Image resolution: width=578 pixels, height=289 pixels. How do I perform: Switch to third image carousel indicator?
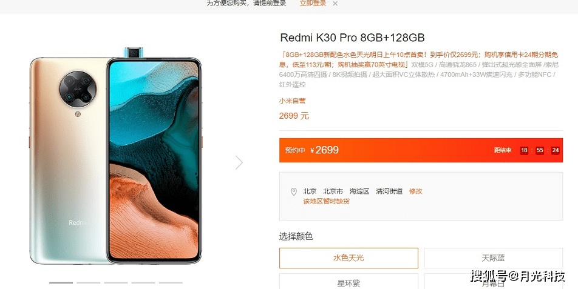click(x=116, y=283)
